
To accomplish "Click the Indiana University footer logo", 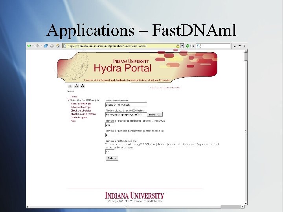I will [x=134, y=196].
